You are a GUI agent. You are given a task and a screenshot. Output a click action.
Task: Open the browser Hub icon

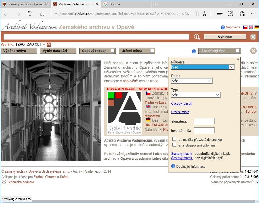[220, 14]
